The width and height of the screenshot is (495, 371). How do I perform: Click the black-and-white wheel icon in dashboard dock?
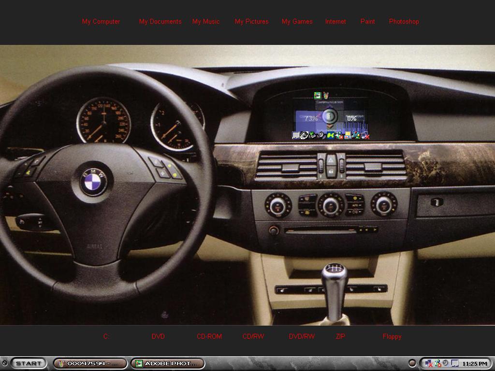click(305, 135)
